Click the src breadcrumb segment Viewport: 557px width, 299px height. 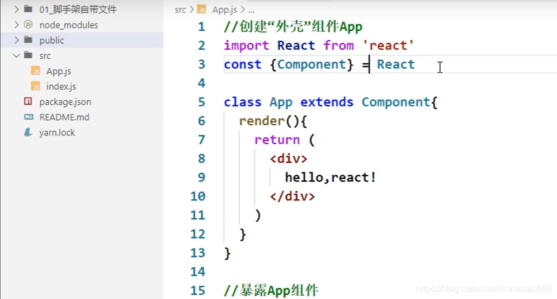tap(180, 10)
